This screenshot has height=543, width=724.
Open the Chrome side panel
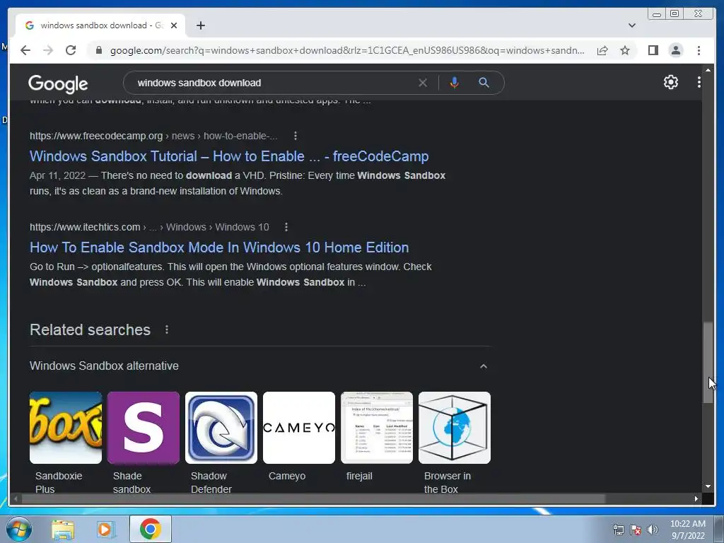click(x=653, y=50)
